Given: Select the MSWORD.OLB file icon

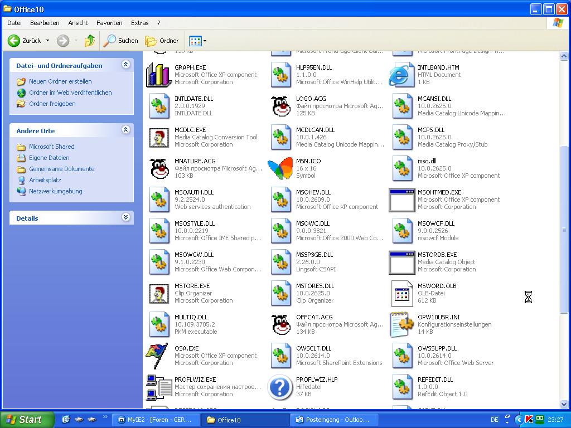Looking at the screenshot, I should coord(402,294).
